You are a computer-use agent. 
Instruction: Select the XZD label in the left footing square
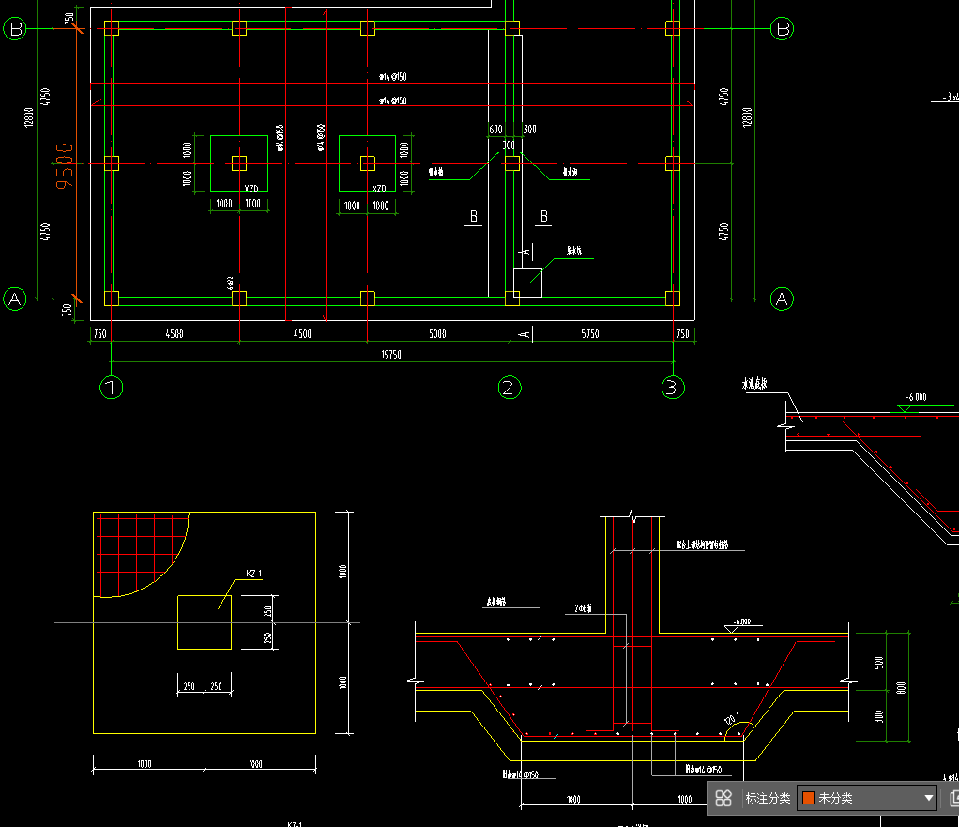pyautogui.click(x=251, y=189)
